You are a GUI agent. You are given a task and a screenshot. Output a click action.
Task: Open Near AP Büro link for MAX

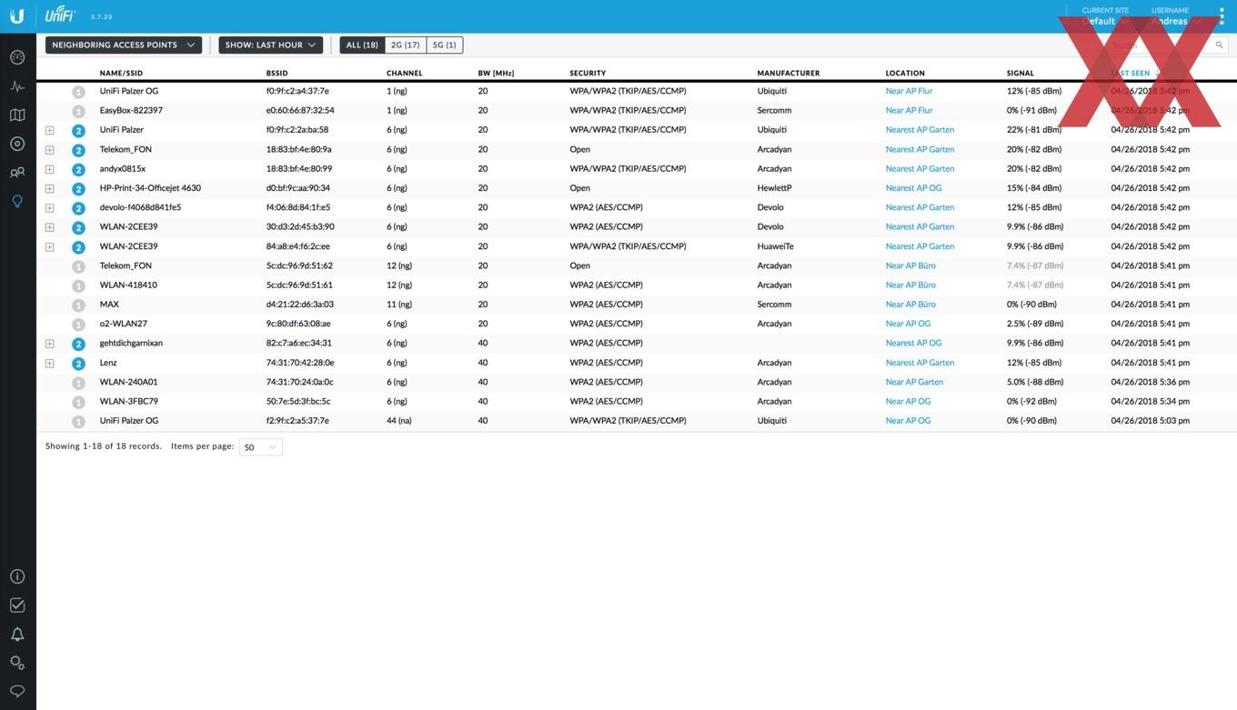coord(910,305)
